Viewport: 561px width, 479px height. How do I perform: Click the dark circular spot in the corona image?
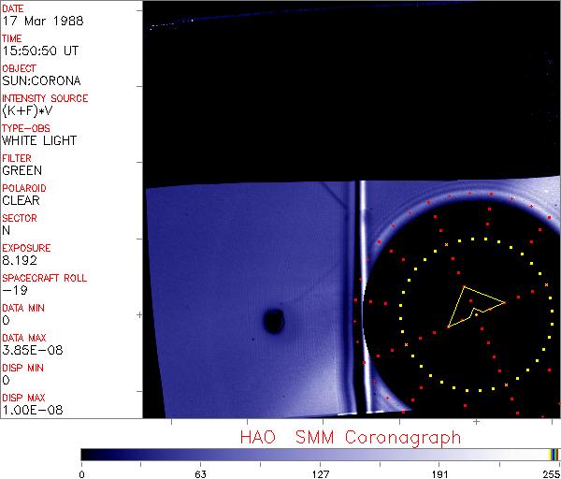[x=274, y=321]
